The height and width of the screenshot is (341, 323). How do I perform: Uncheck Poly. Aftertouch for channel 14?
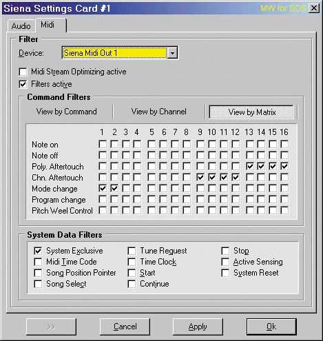click(x=261, y=166)
